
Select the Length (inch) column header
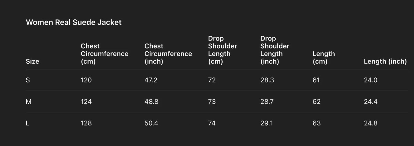click(385, 61)
